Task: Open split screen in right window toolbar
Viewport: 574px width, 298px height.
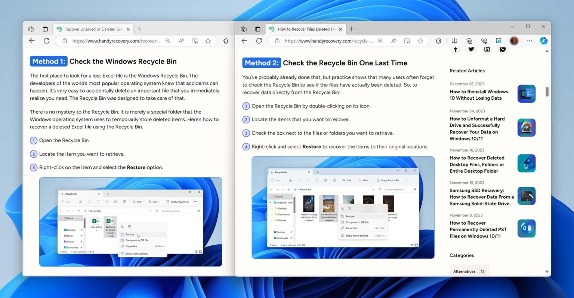Action: (x=454, y=41)
